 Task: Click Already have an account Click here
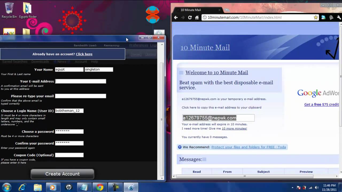(84, 54)
